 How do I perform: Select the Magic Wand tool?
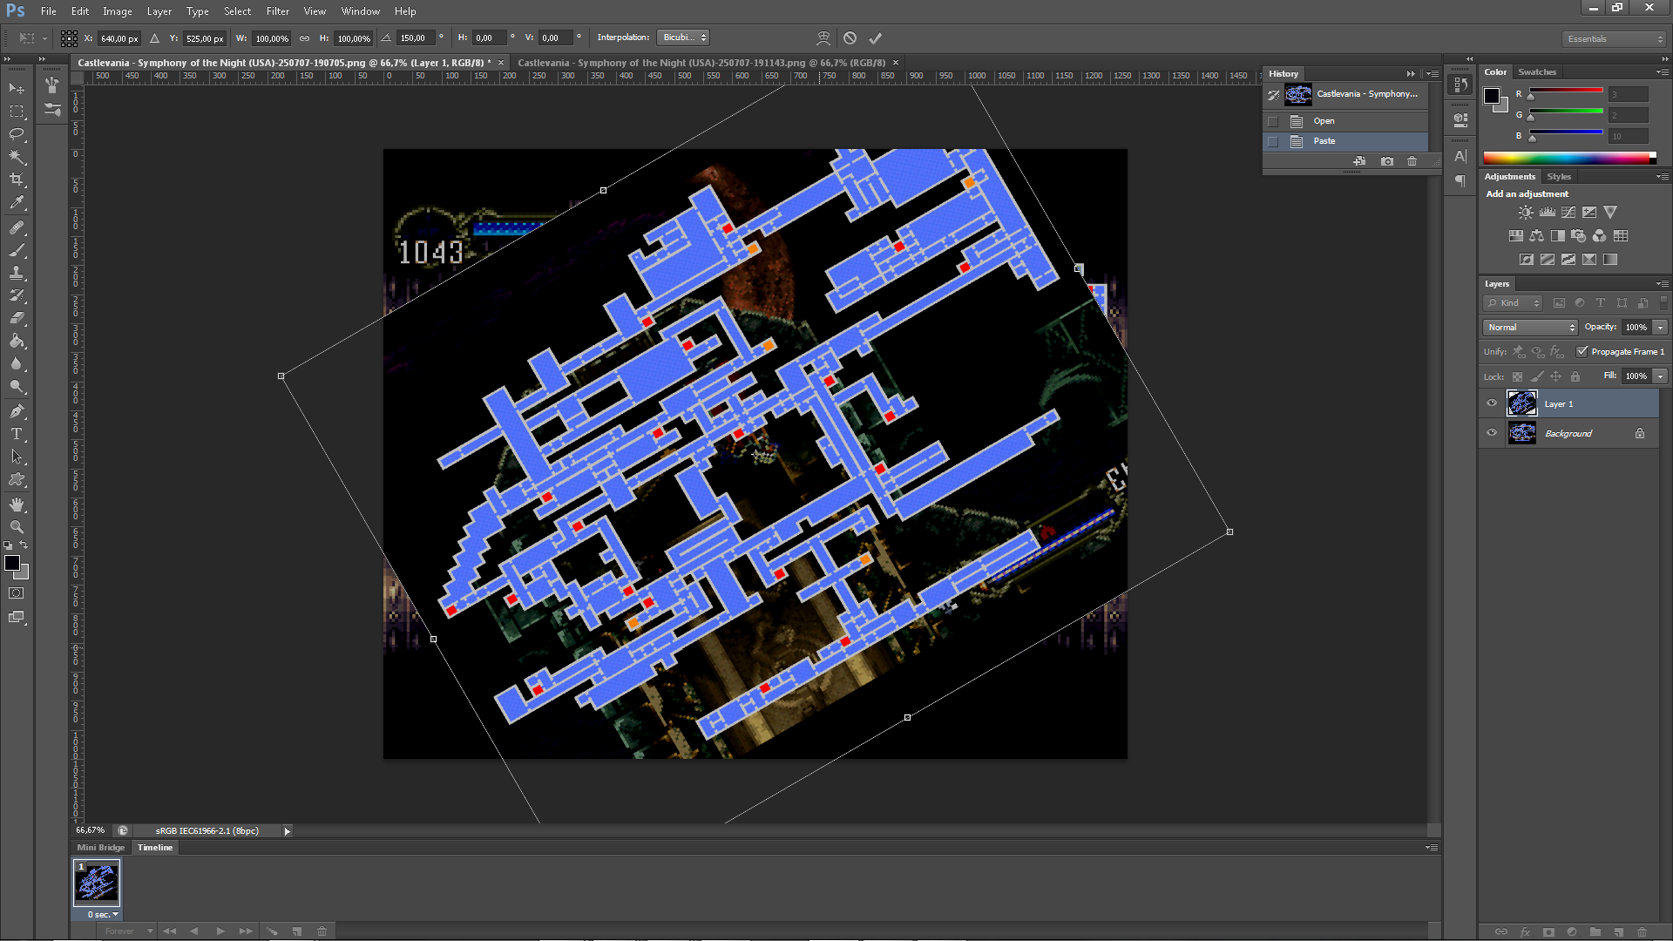[17, 157]
